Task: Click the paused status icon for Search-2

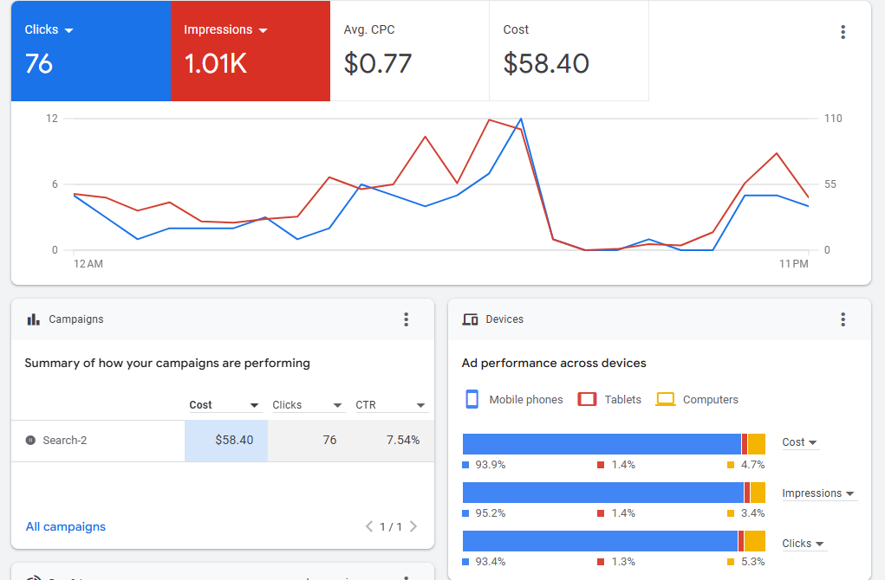Action: click(30, 441)
